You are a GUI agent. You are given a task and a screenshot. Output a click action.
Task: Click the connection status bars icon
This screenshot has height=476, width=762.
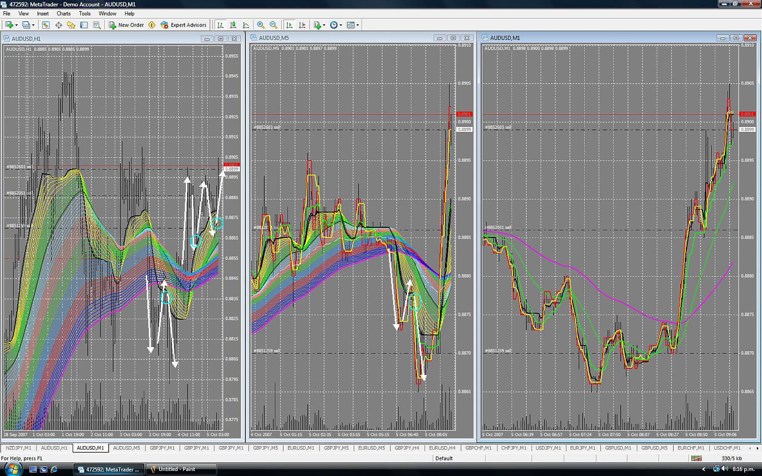[x=696, y=458]
